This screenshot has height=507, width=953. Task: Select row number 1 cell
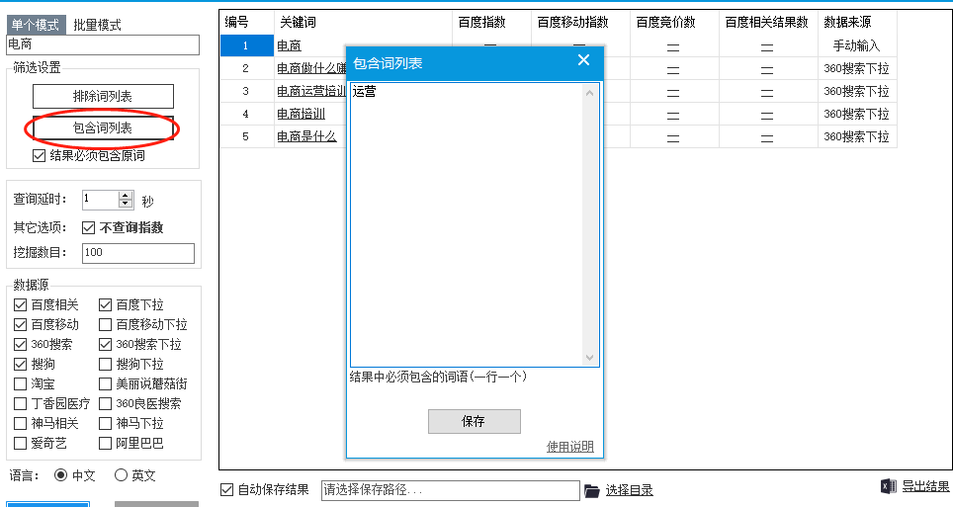pyautogui.click(x=247, y=45)
